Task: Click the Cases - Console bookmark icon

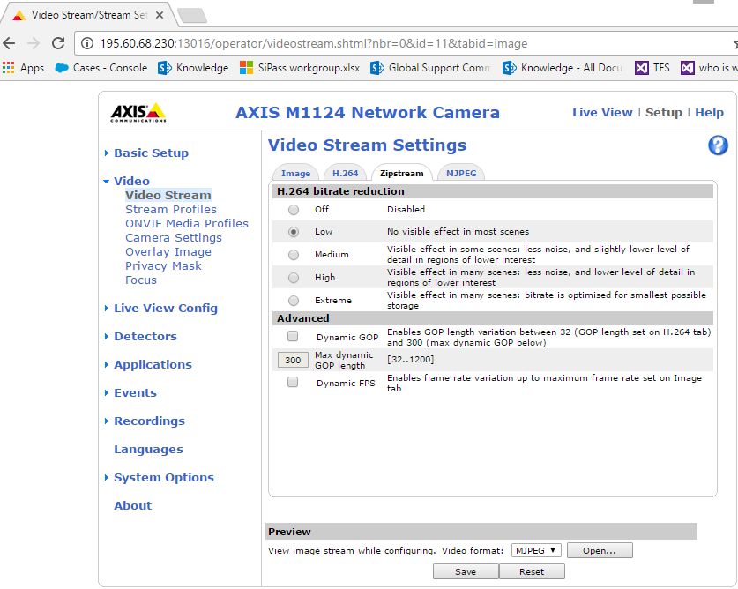Action: pyautogui.click(x=60, y=68)
